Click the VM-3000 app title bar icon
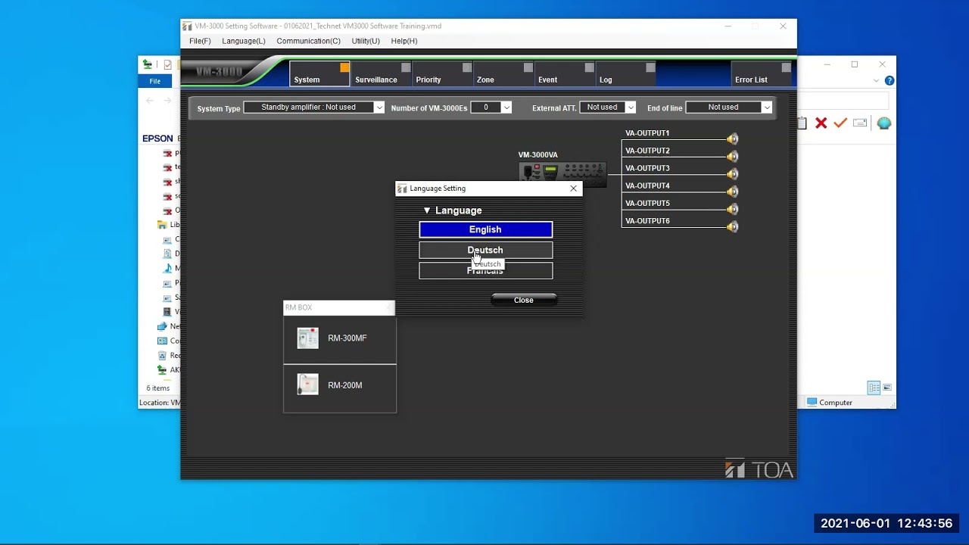This screenshot has height=545, width=969. tap(187, 26)
